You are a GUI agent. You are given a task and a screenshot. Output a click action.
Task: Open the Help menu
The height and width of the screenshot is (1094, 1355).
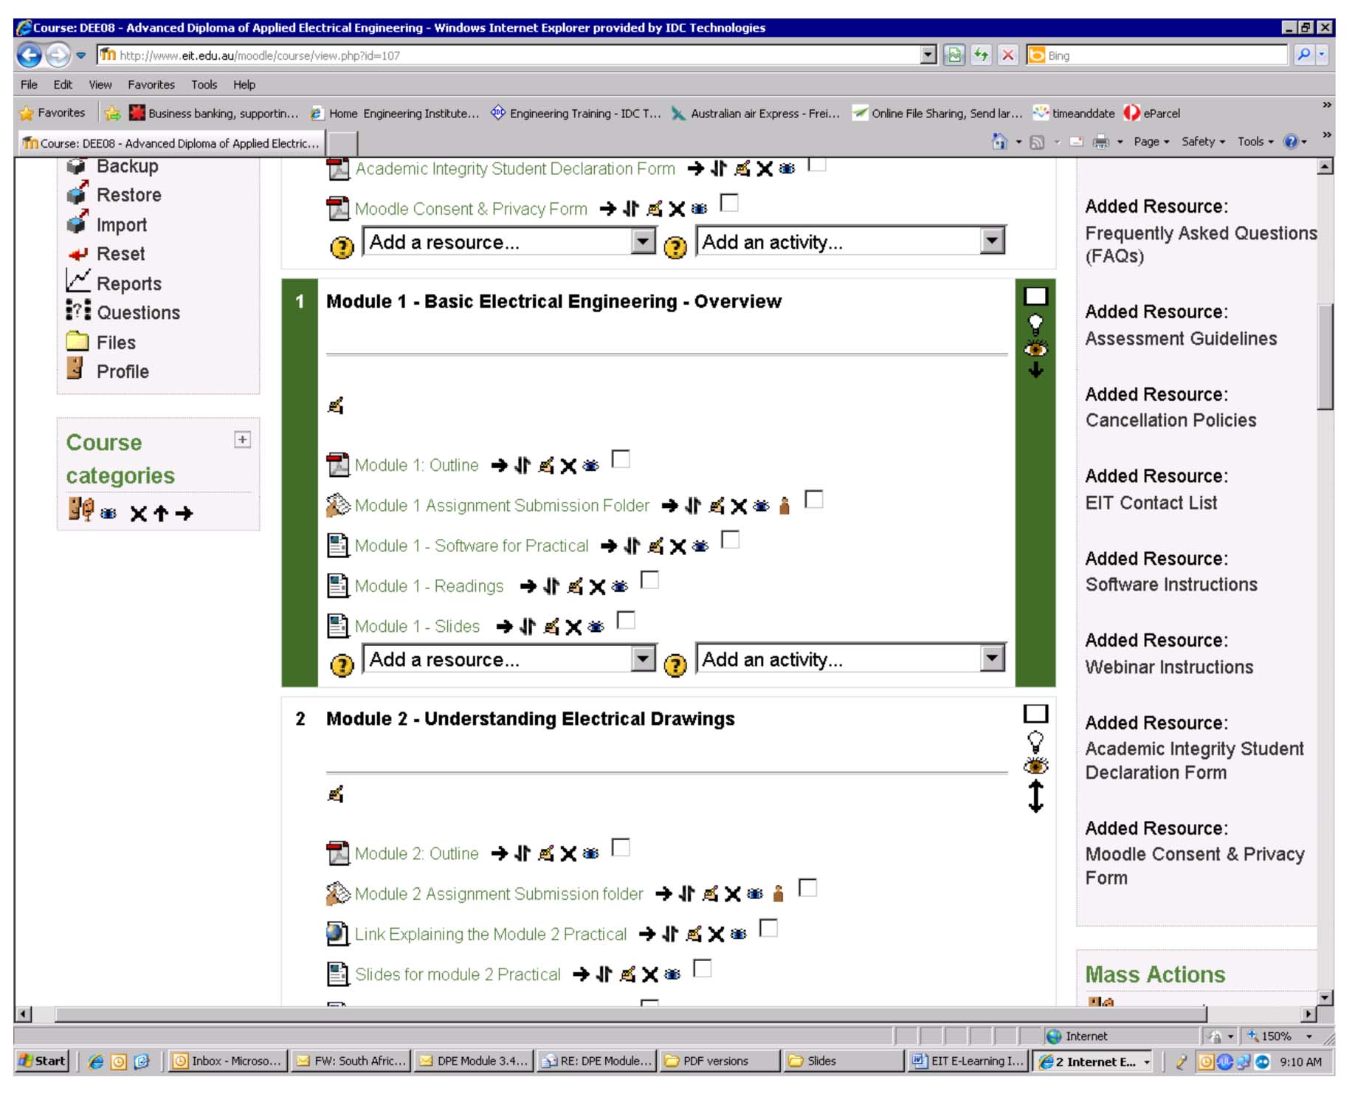tap(244, 85)
